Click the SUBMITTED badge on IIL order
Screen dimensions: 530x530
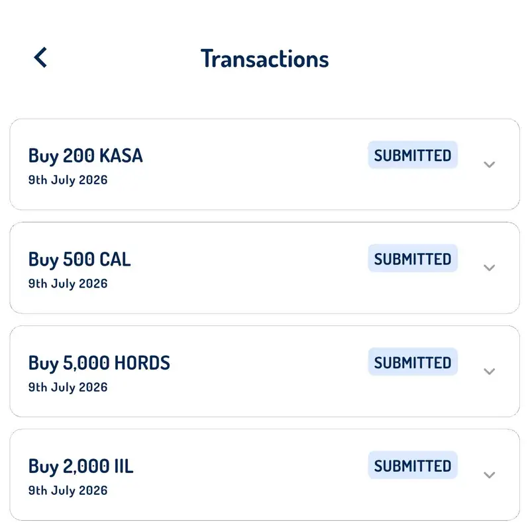413,466
